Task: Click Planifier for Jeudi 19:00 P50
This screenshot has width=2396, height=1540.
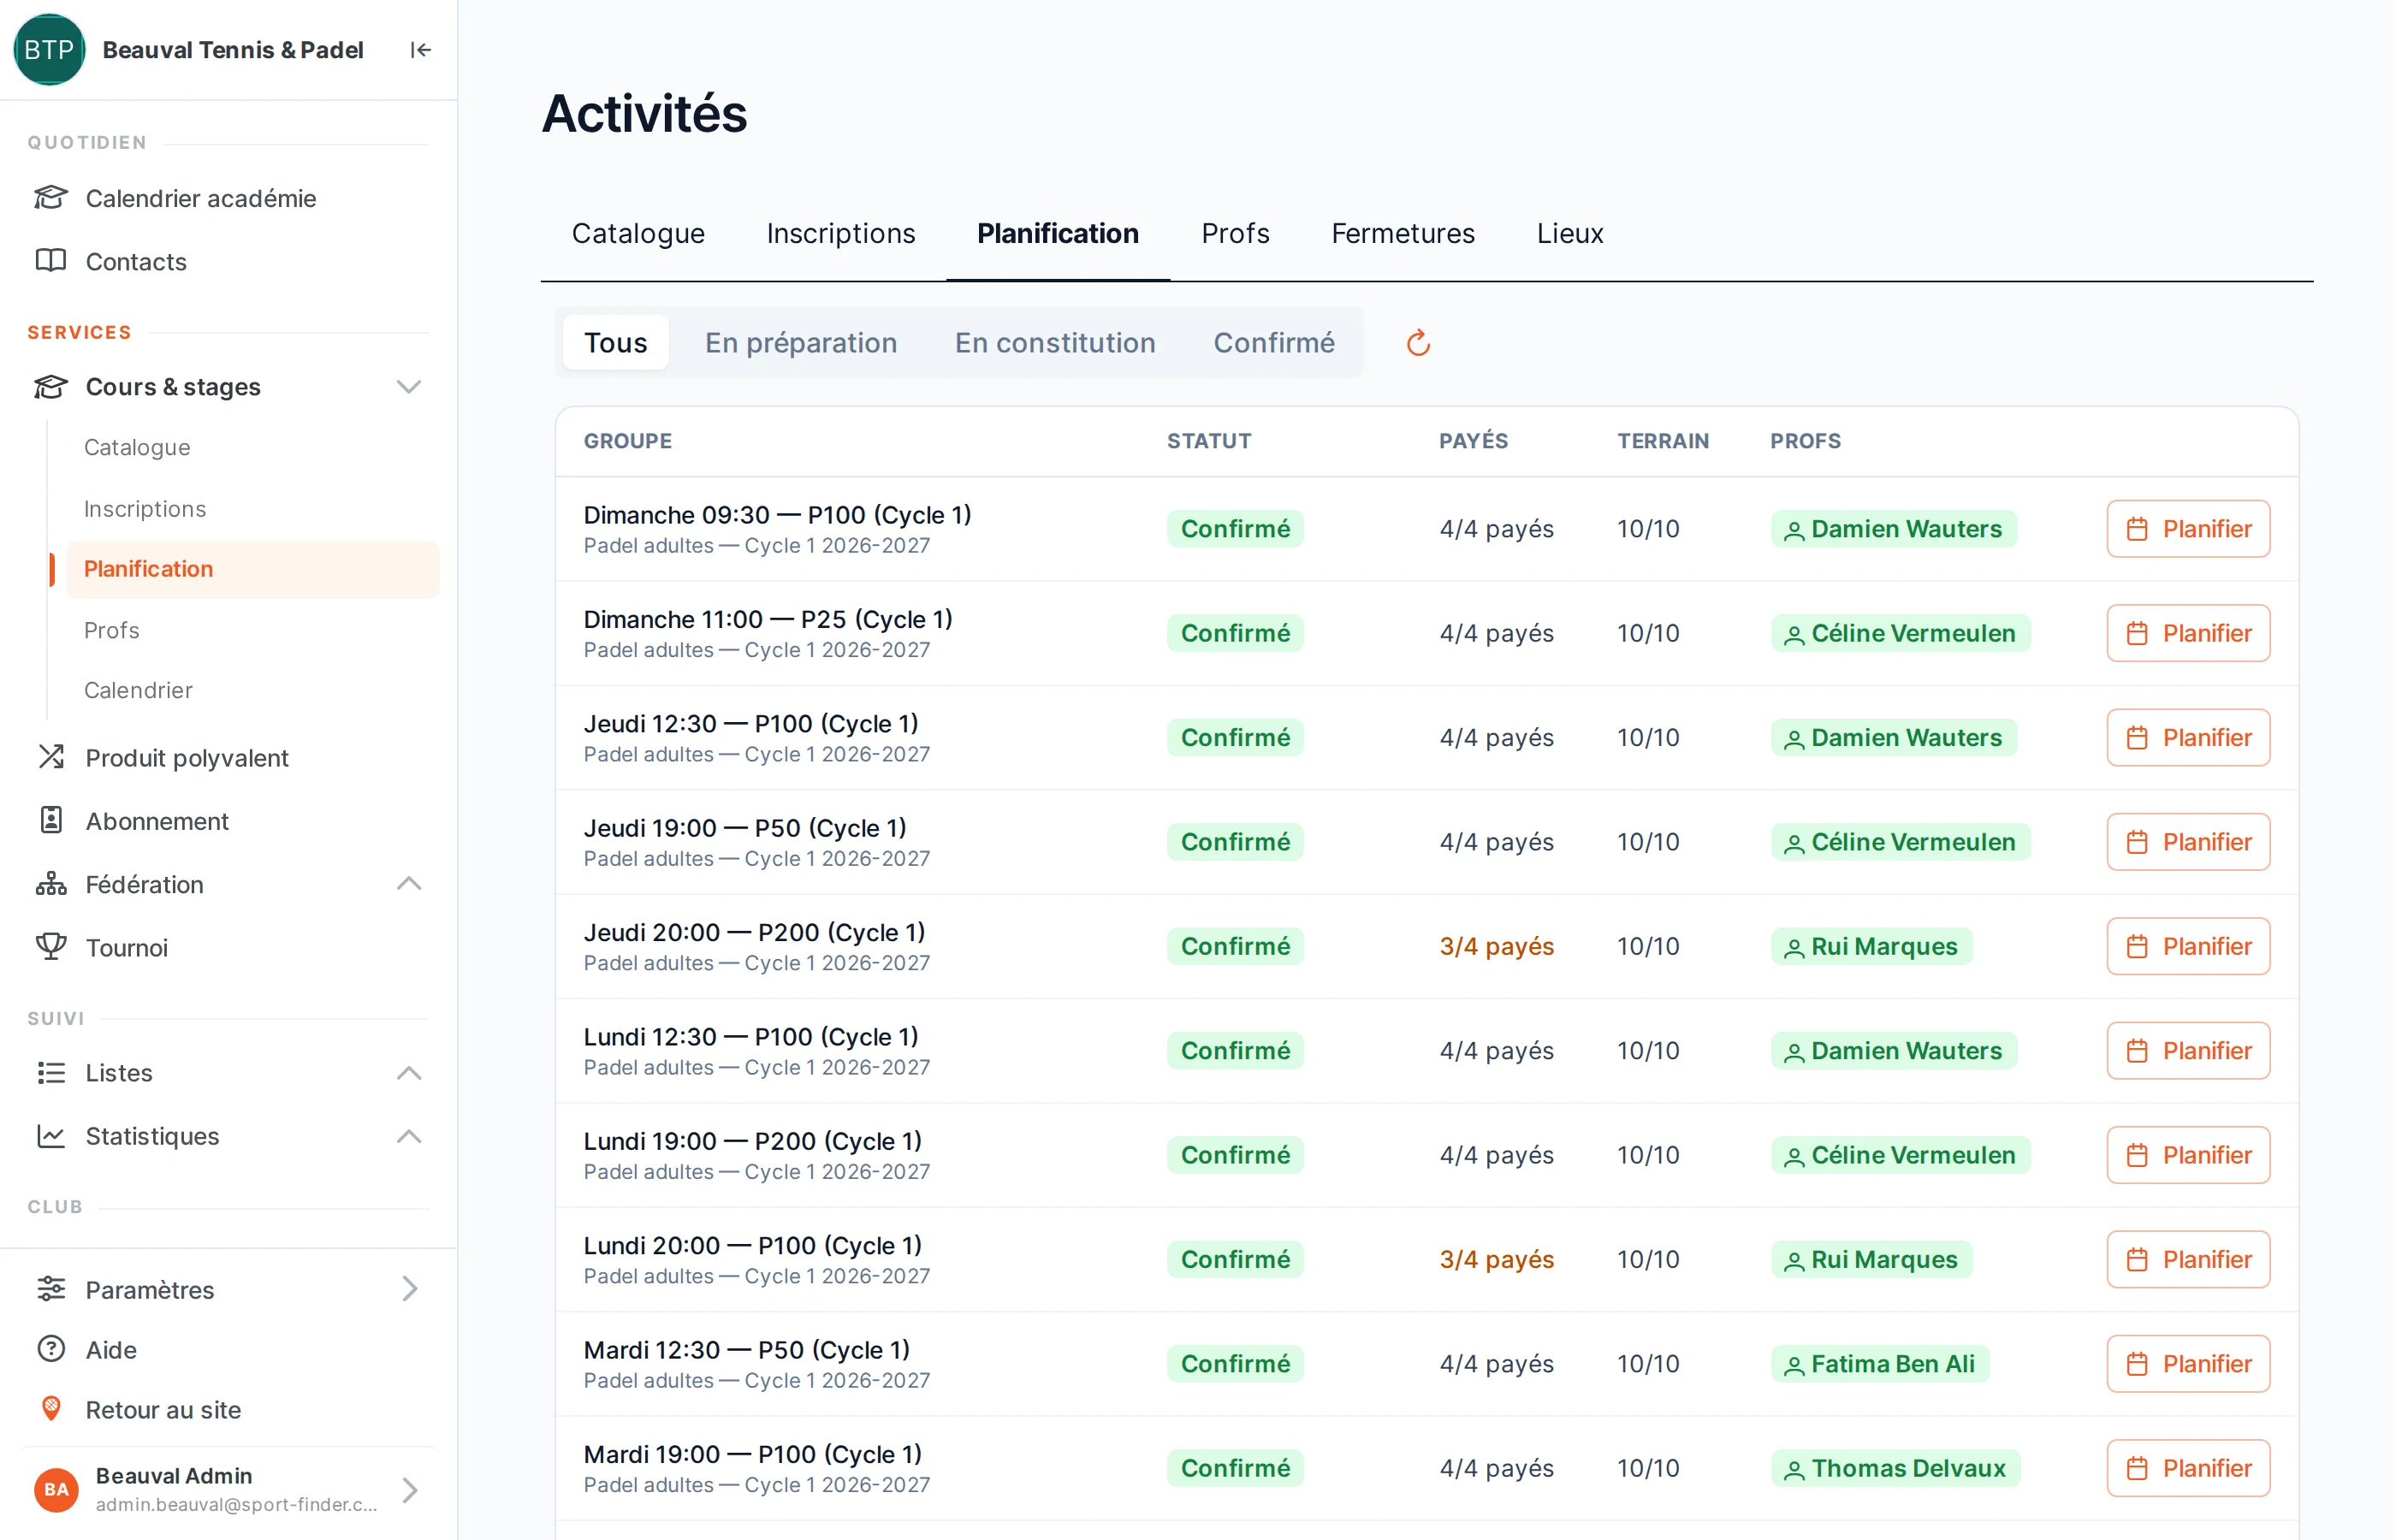Action: [x=2188, y=842]
